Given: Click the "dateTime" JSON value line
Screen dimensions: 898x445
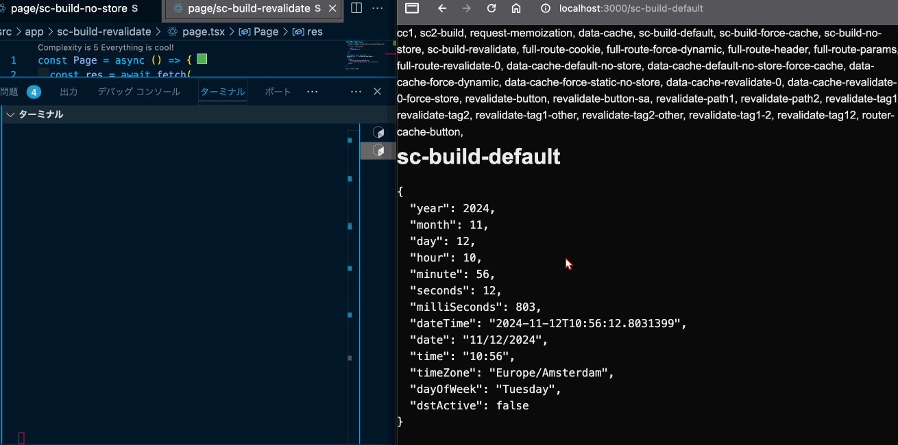Looking at the screenshot, I should click(548, 323).
